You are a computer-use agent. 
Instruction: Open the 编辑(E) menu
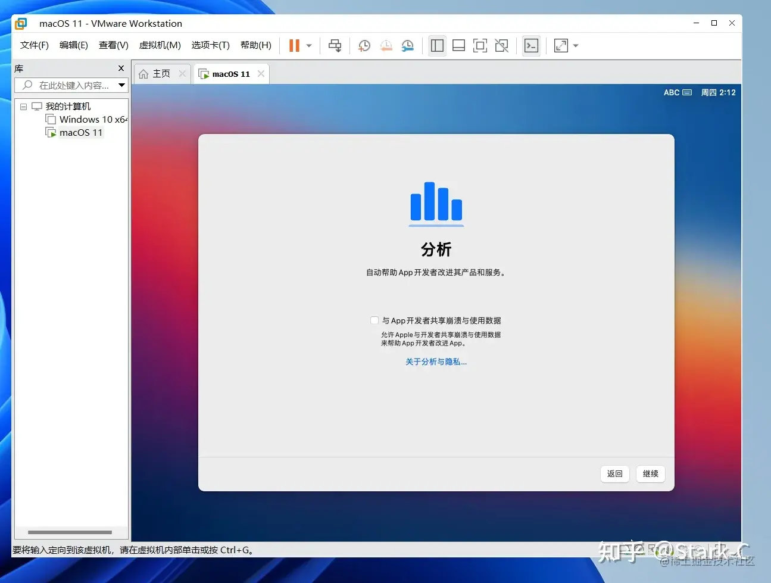pos(74,45)
